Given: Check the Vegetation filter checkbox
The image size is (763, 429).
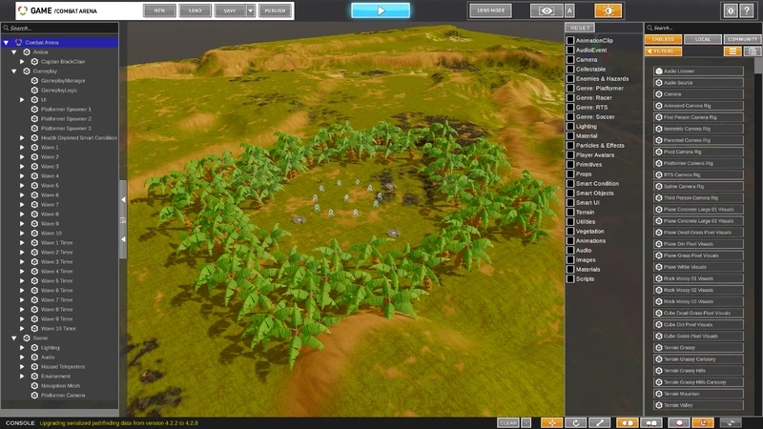Looking at the screenshot, I should [x=570, y=231].
